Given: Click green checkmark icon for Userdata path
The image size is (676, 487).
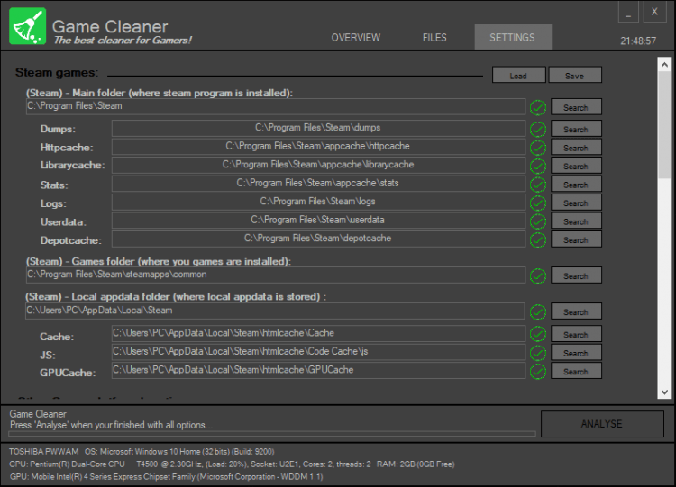Looking at the screenshot, I should (x=538, y=221).
